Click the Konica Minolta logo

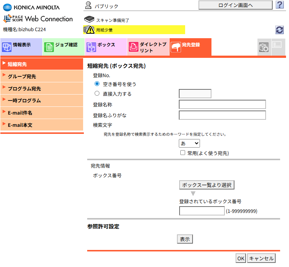coord(31,7)
